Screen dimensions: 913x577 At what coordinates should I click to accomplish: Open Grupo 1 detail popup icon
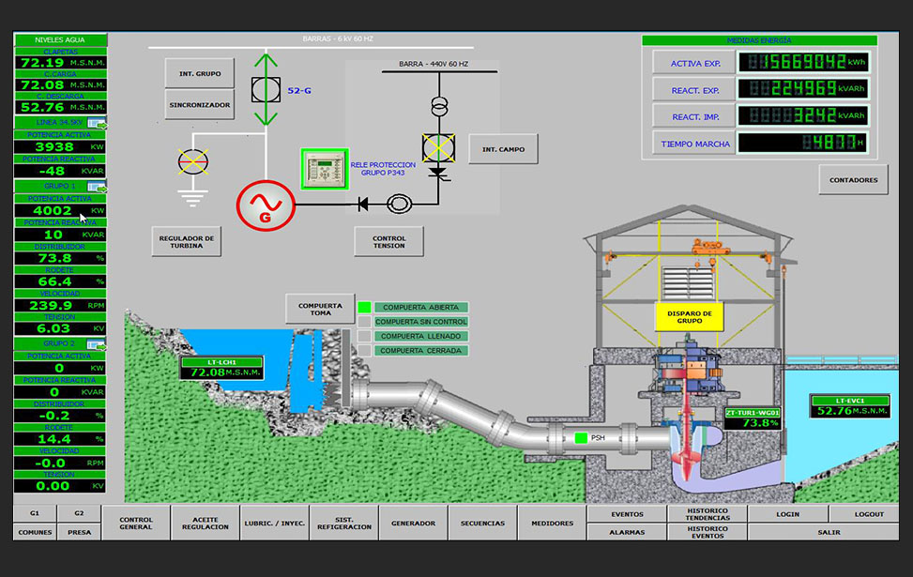(97, 187)
